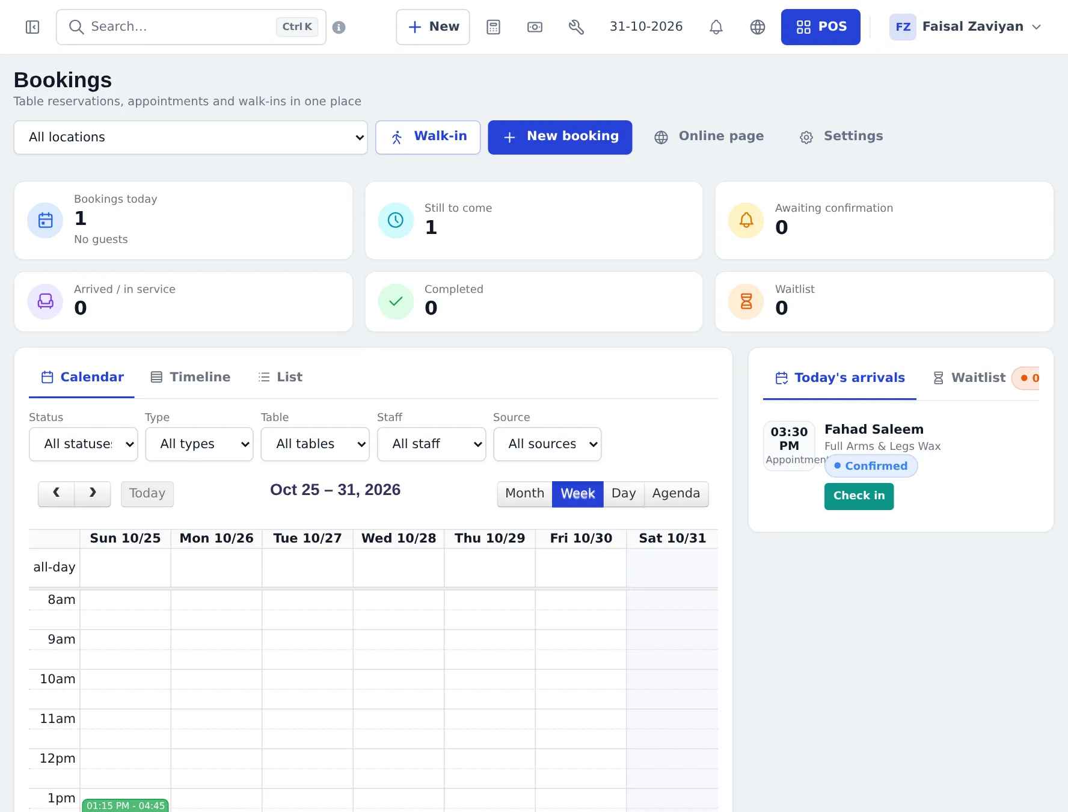Click Fahad Saleem arrival name
Viewport: 1068px width, 812px height.
pyautogui.click(x=874, y=429)
